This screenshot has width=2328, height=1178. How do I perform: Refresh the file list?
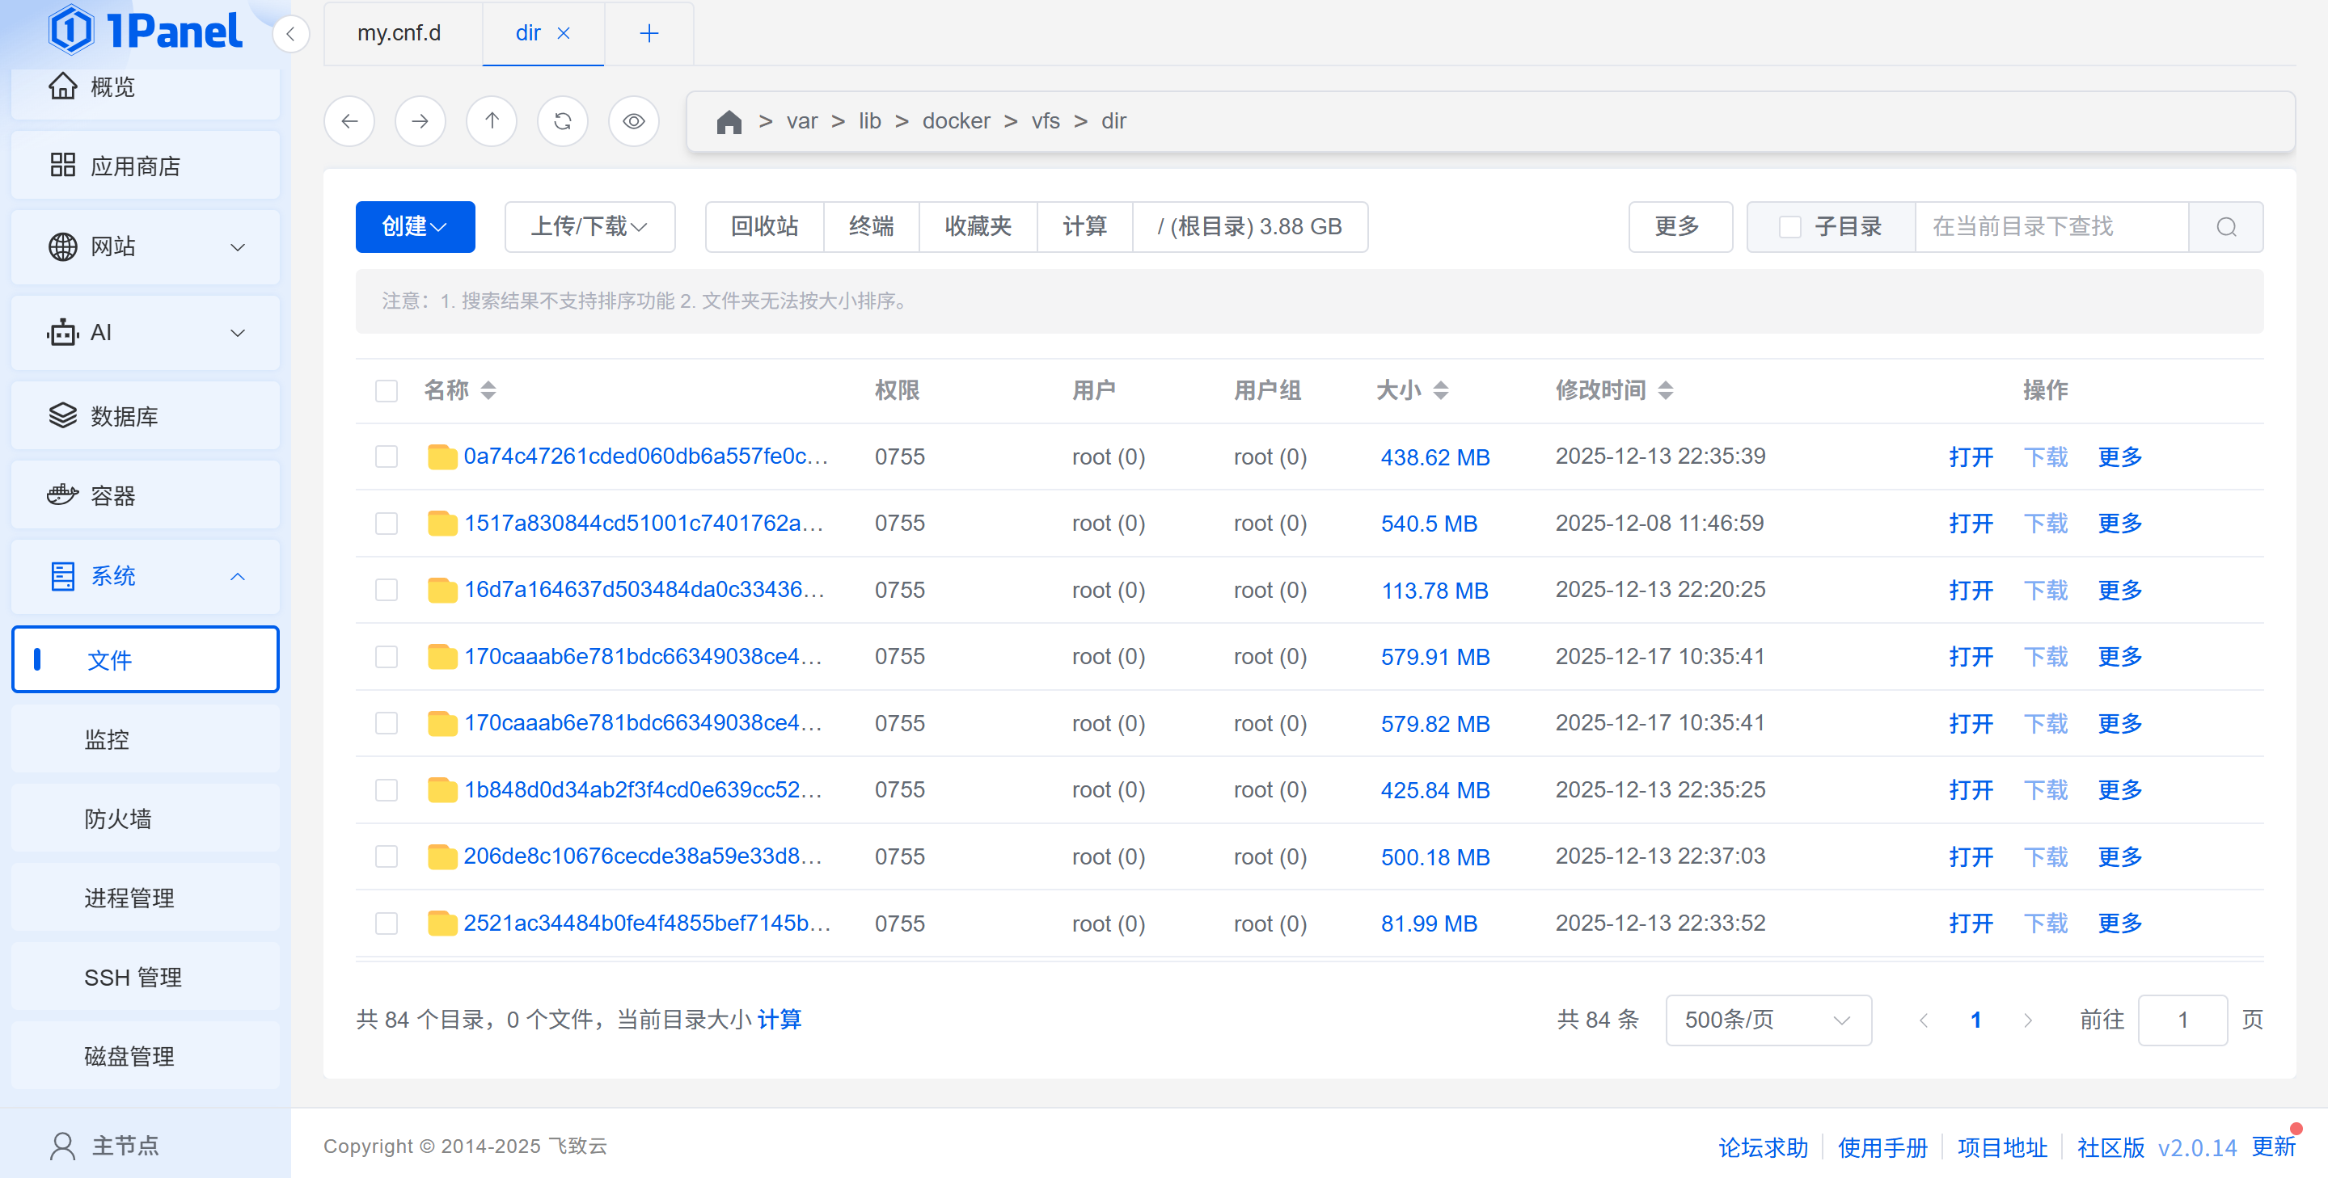point(562,121)
